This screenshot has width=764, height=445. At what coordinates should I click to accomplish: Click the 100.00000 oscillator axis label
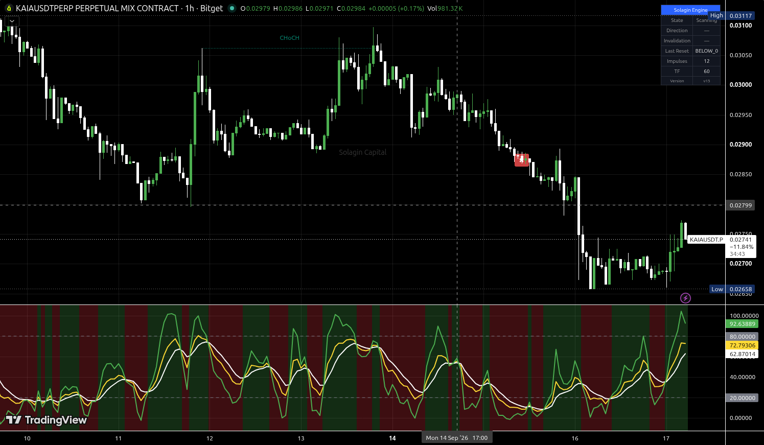tap(744, 316)
